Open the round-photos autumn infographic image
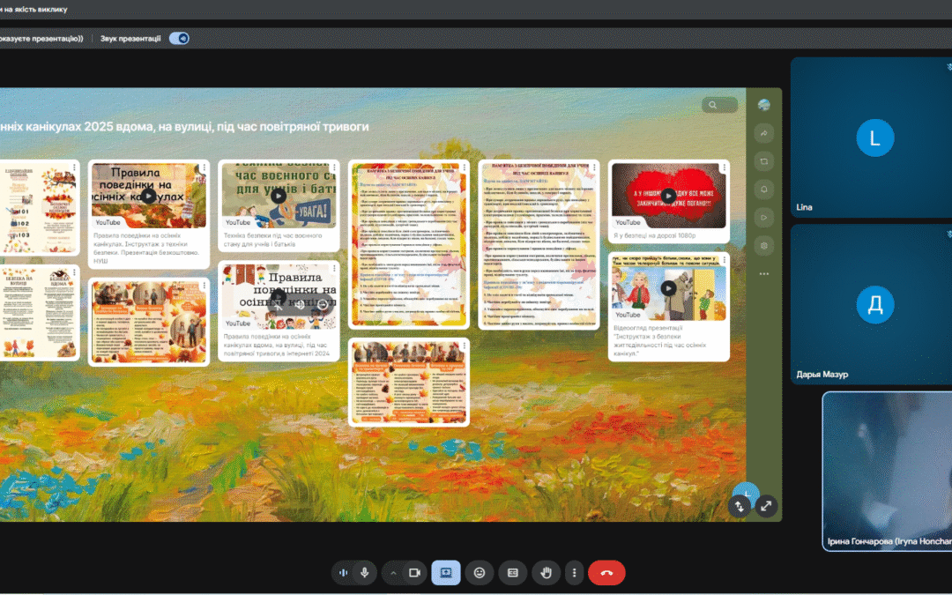952x595 pixels. pyautogui.click(x=149, y=322)
